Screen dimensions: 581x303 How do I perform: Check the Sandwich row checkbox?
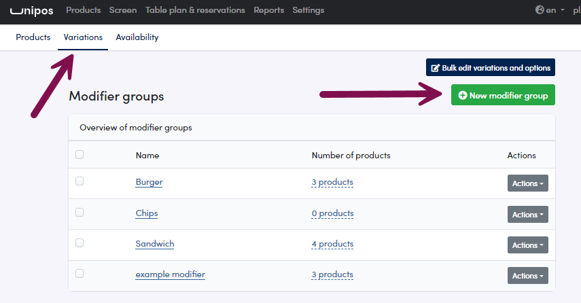(x=80, y=243)
